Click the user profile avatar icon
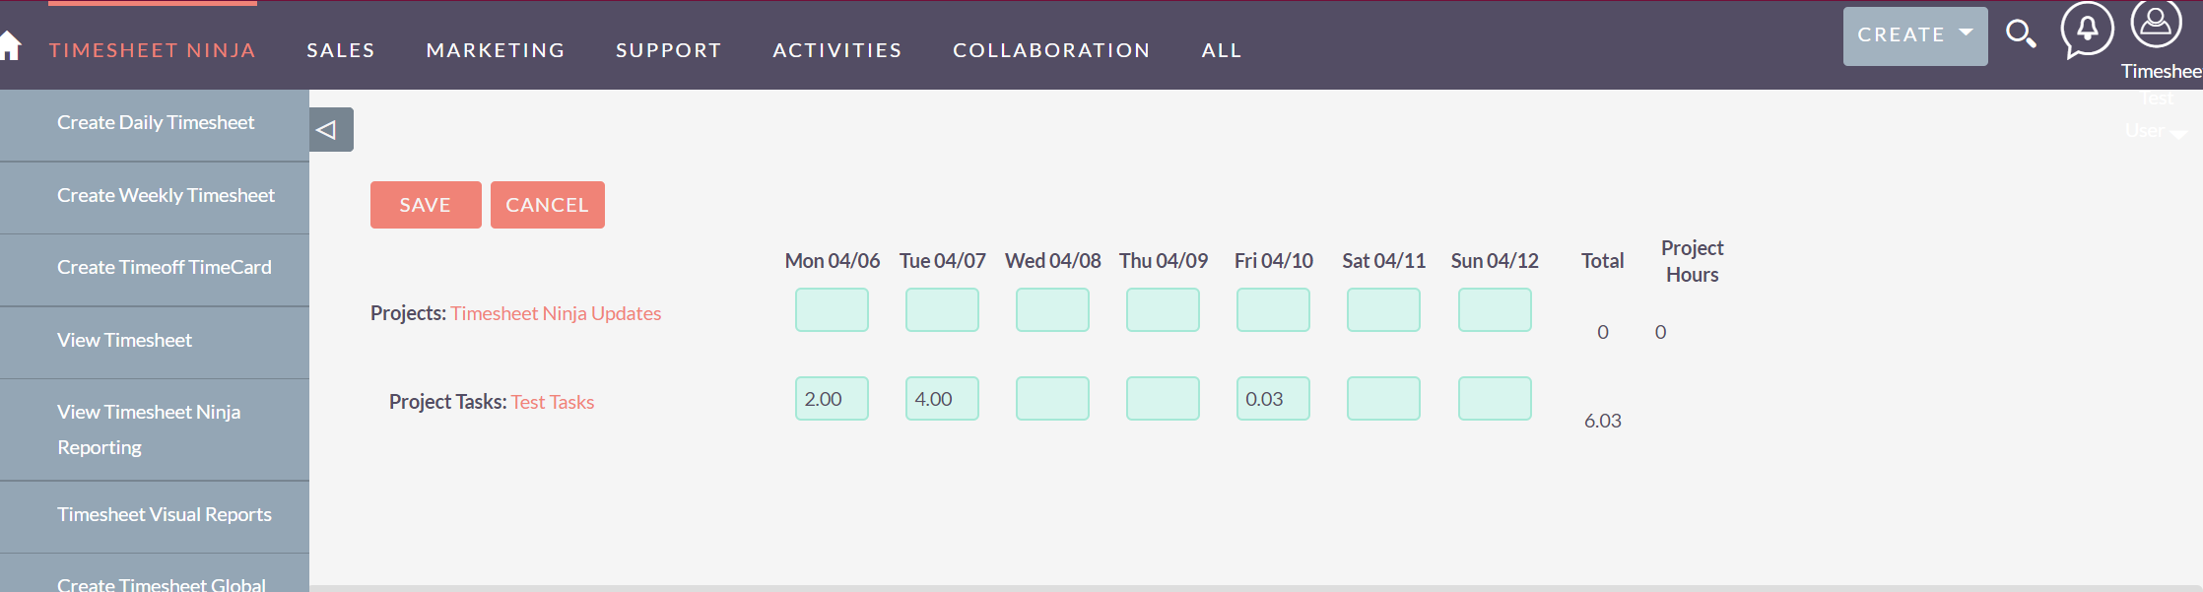This screenshot has height=592, width=2203. (2156, 24)
